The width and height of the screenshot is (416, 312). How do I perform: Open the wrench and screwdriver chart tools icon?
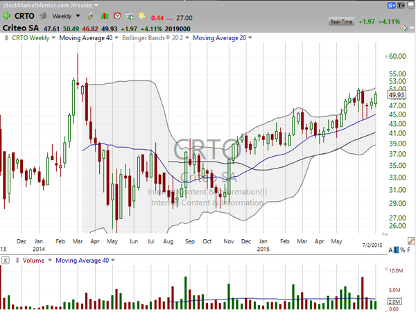coord(92,16)
